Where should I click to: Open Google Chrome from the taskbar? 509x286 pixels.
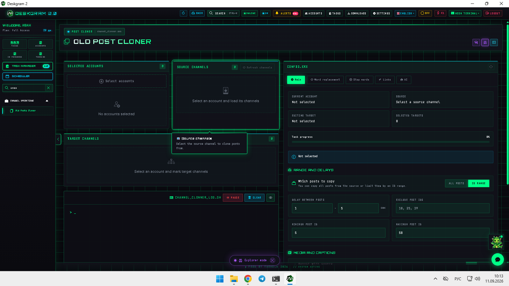coord(248,279)
